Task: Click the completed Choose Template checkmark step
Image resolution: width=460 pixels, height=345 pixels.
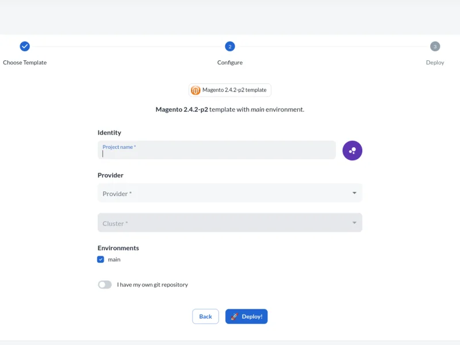Action: [25, 47]
